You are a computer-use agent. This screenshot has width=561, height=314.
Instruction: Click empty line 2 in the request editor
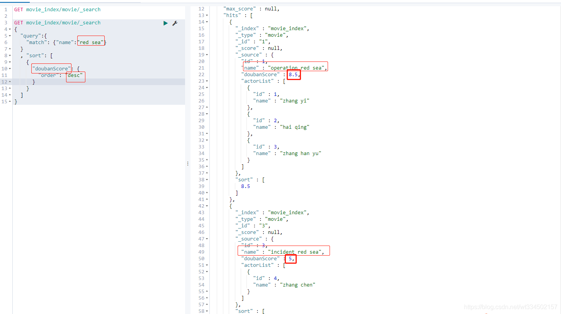coord(99,16)
